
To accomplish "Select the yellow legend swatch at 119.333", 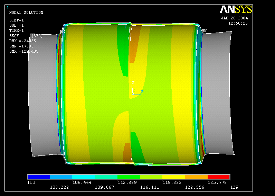I will (174, 177).
